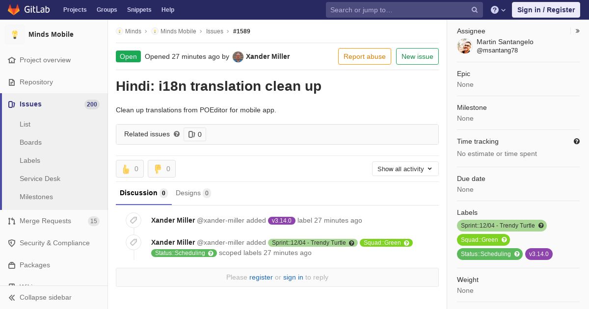Click the #1589 breadcrumb link
The height and width of the screenshot is (309, 589).
pyautogui.click(x=241, y=31)
